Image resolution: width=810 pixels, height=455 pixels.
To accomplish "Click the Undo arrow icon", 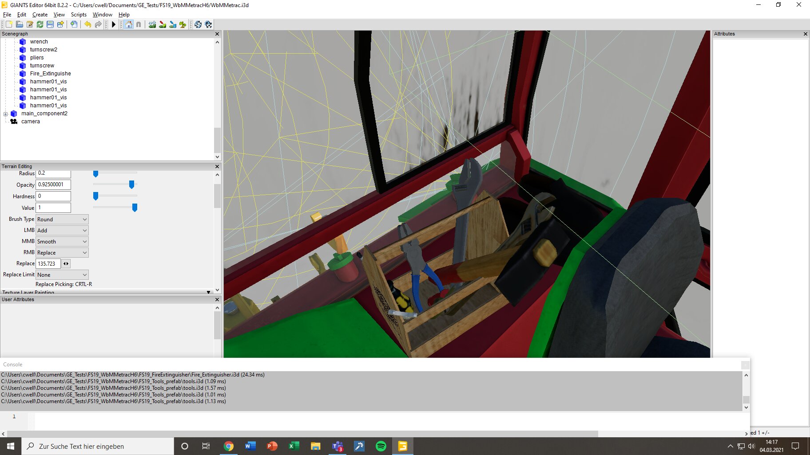I will click(88, 24).
